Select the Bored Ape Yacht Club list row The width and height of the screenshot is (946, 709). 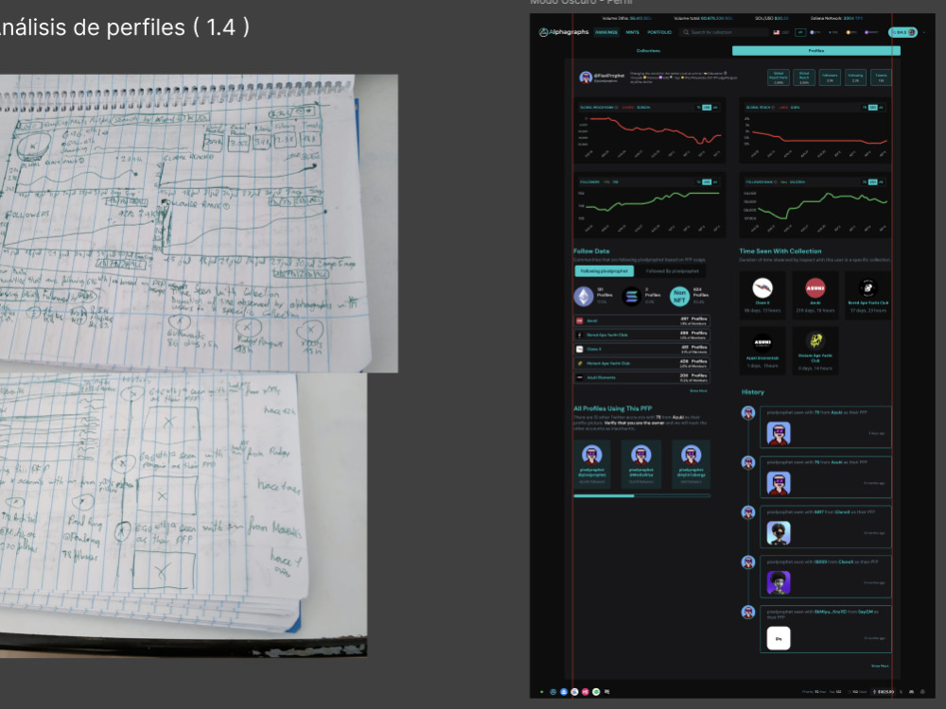coord(642,335)
